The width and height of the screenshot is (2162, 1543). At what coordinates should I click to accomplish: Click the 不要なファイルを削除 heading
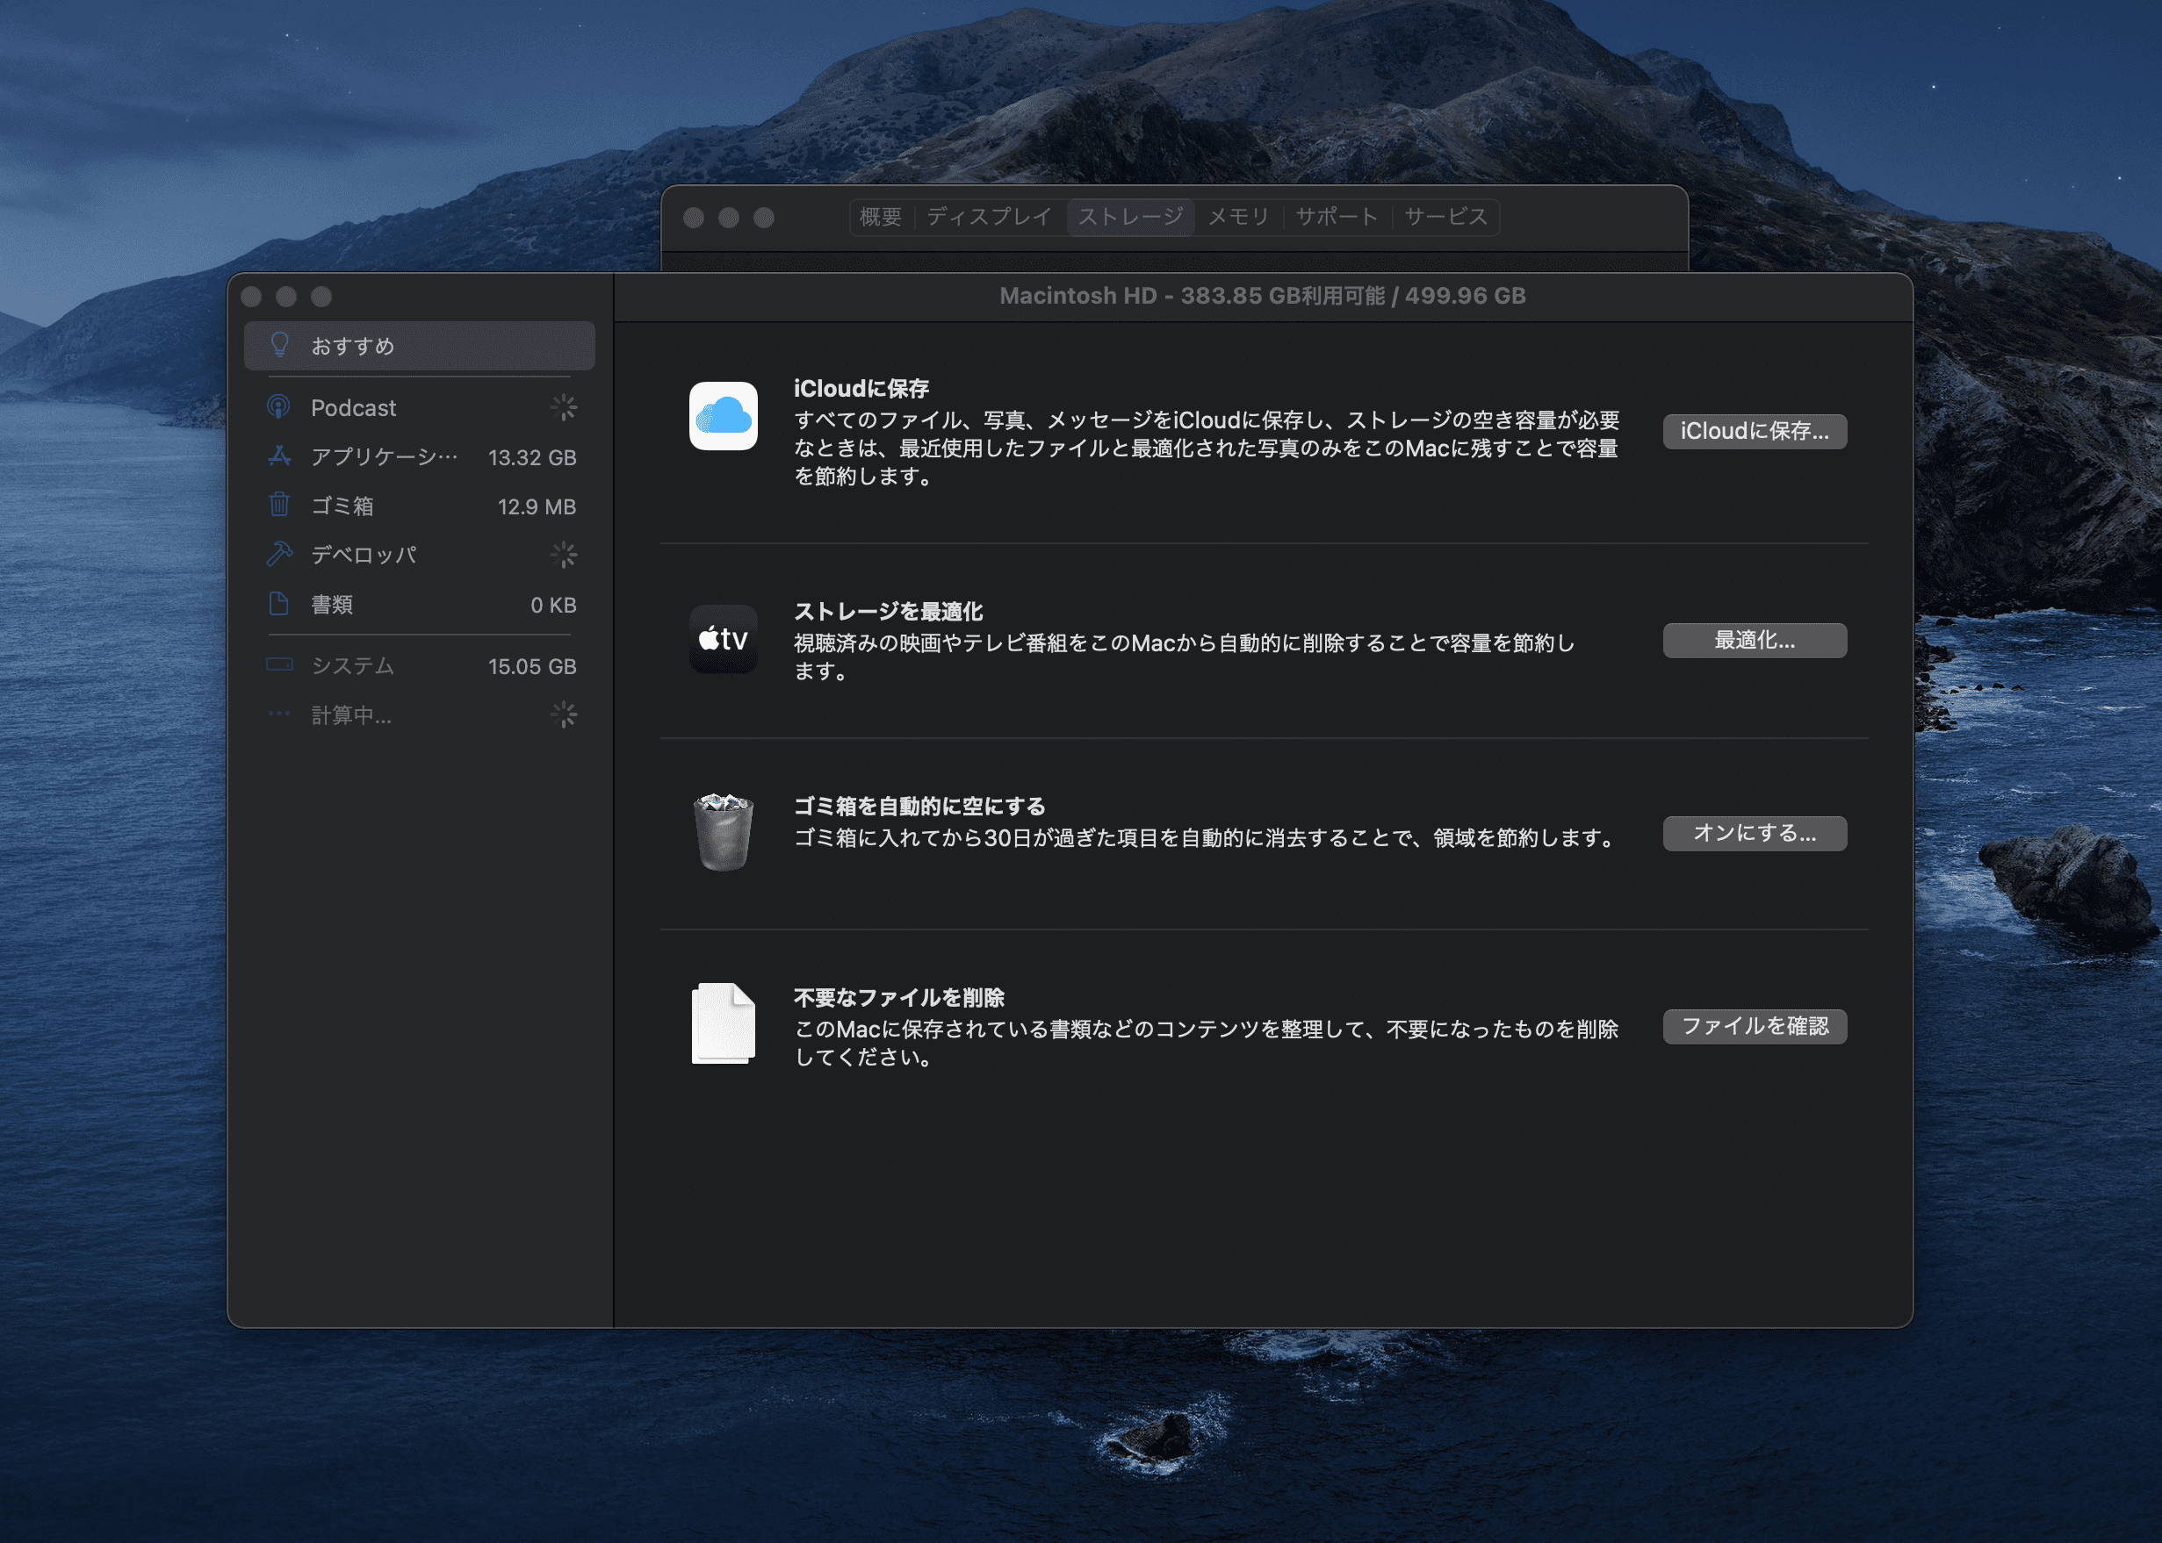click(x=898, y=998)
